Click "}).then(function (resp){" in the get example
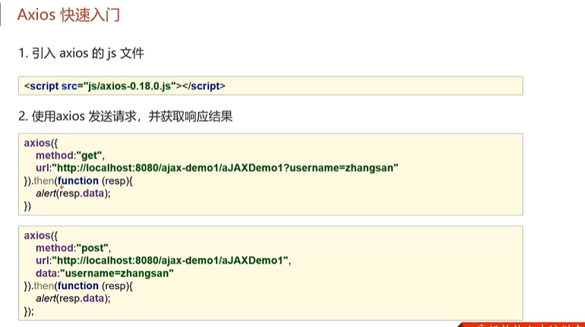Screen dimensions: 585x327 pyautogui.click(x=78, y=181)
